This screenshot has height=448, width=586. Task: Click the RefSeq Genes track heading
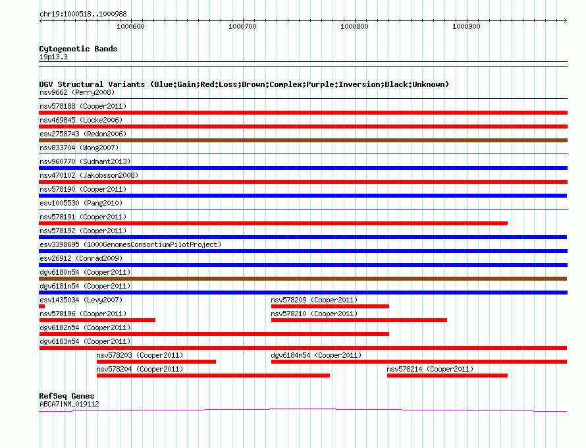click(67, 396)
